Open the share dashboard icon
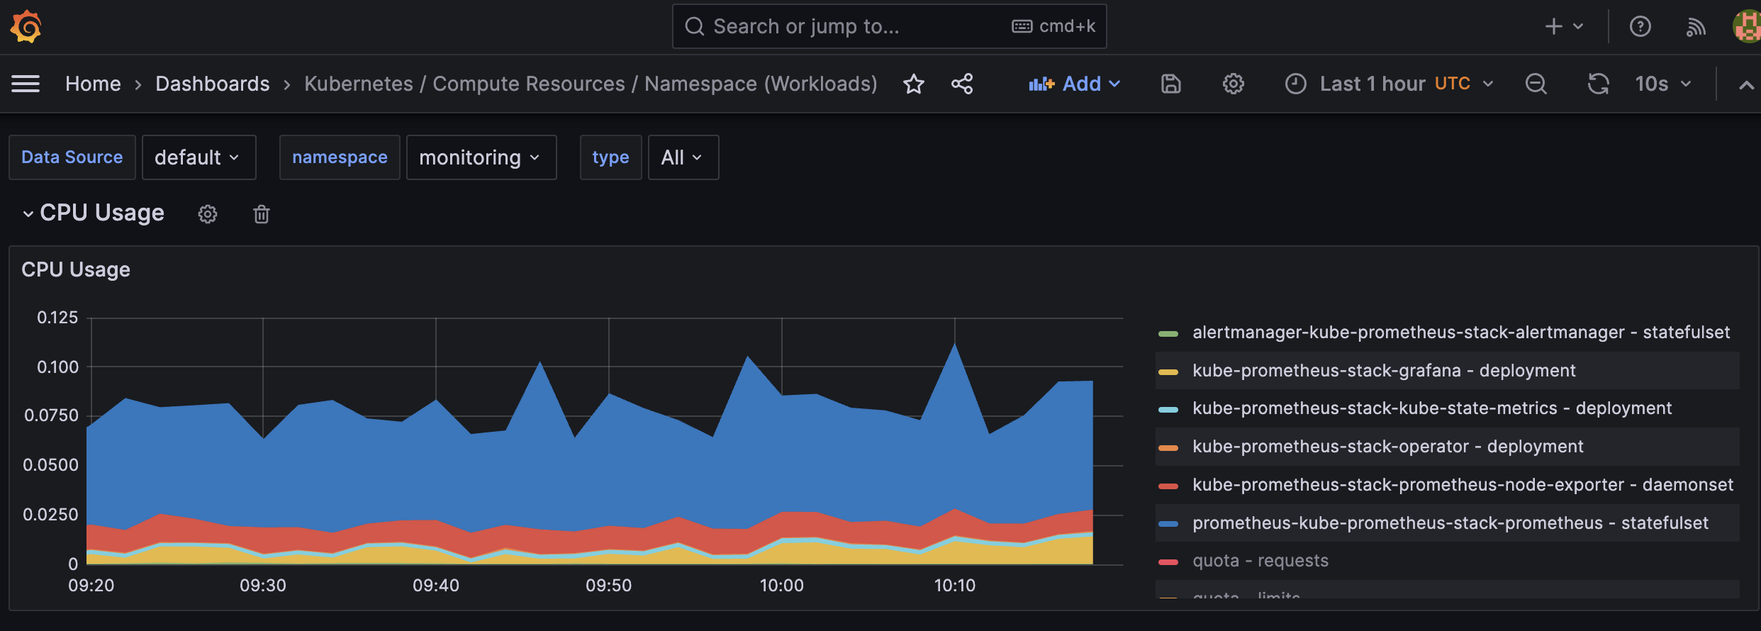 [962, 84]
